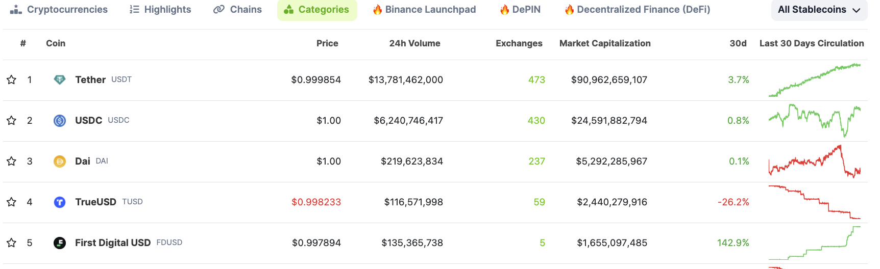Sort by Market Capitalization column header
This screenshot has height=269, width=880.
tap(605, 43)
